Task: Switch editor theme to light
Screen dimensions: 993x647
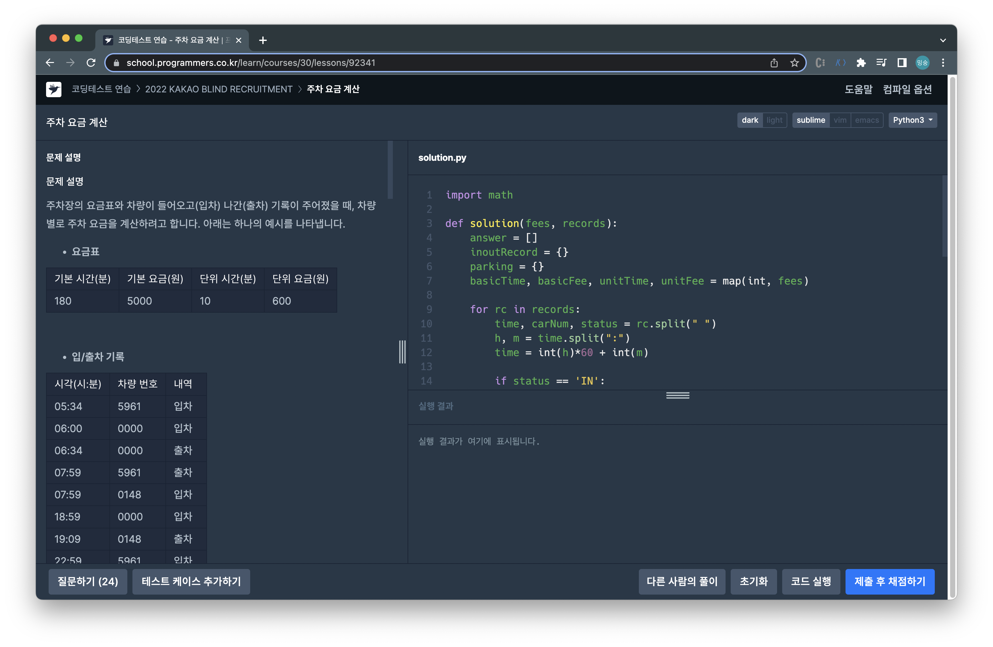Action: (775, 120)
